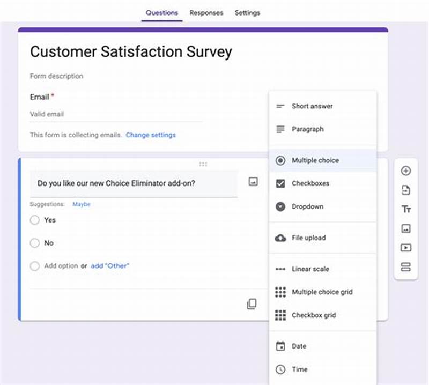Screen dimensions: 429x385
Task: Click the question drag handle dots
Action: tap(203, 164)
